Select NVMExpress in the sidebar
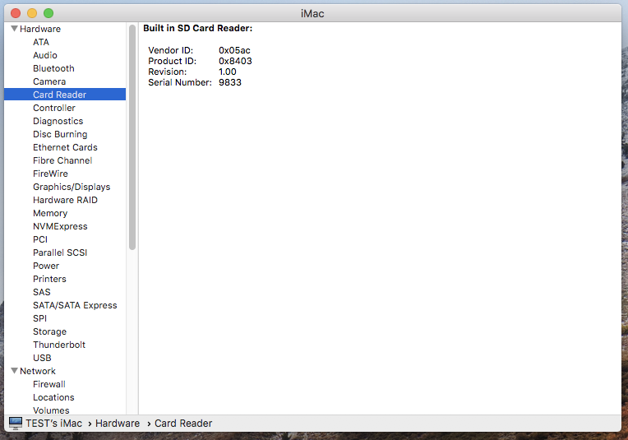Image resolution: width=628 pixels, height=440 pixels. tap(60, 226)
